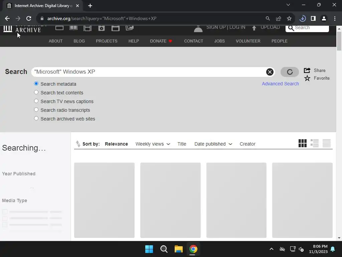Open the HELP menu item

(x=134, y=41)
